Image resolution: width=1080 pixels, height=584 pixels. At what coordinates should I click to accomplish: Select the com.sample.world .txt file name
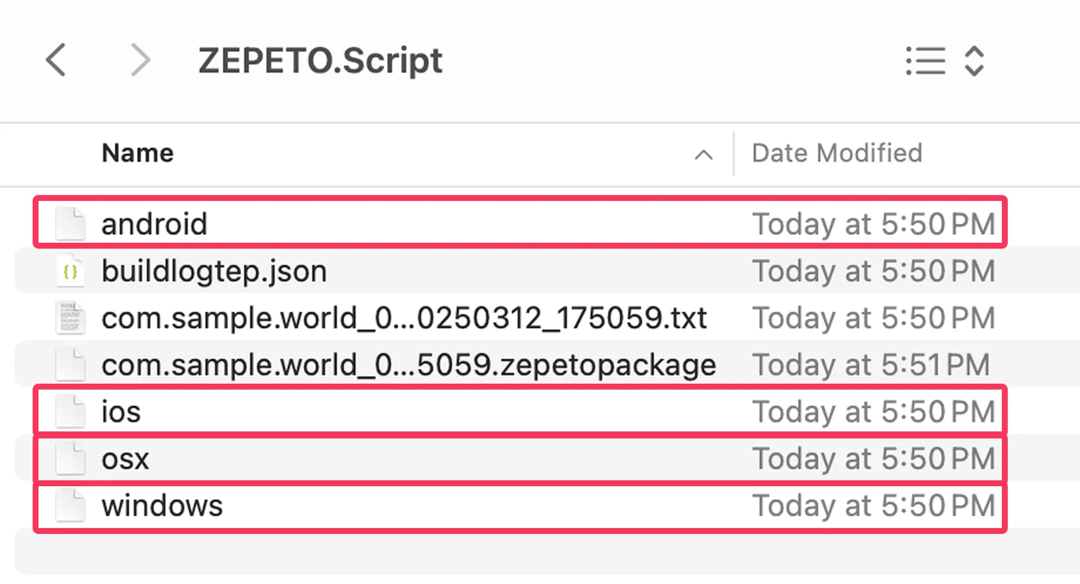point(404,318)
